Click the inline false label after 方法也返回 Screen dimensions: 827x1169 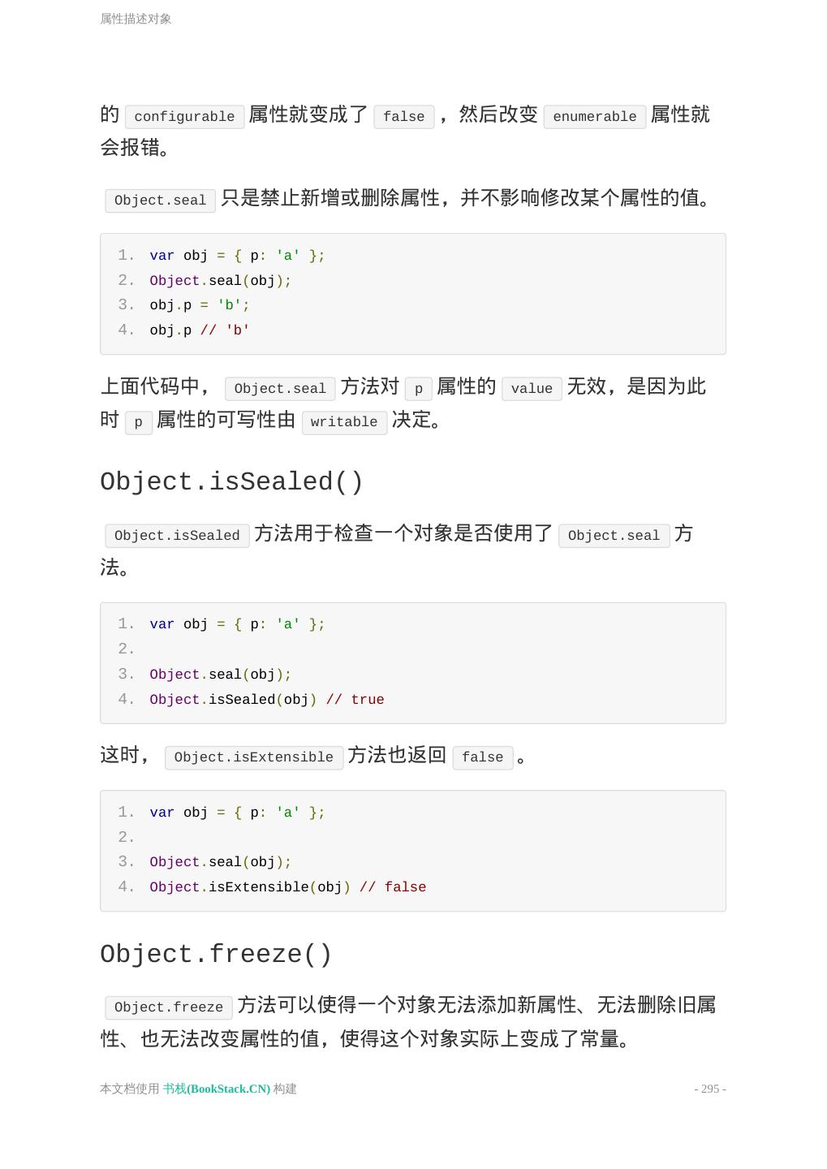pyautogui.click(x=483, y=757)
